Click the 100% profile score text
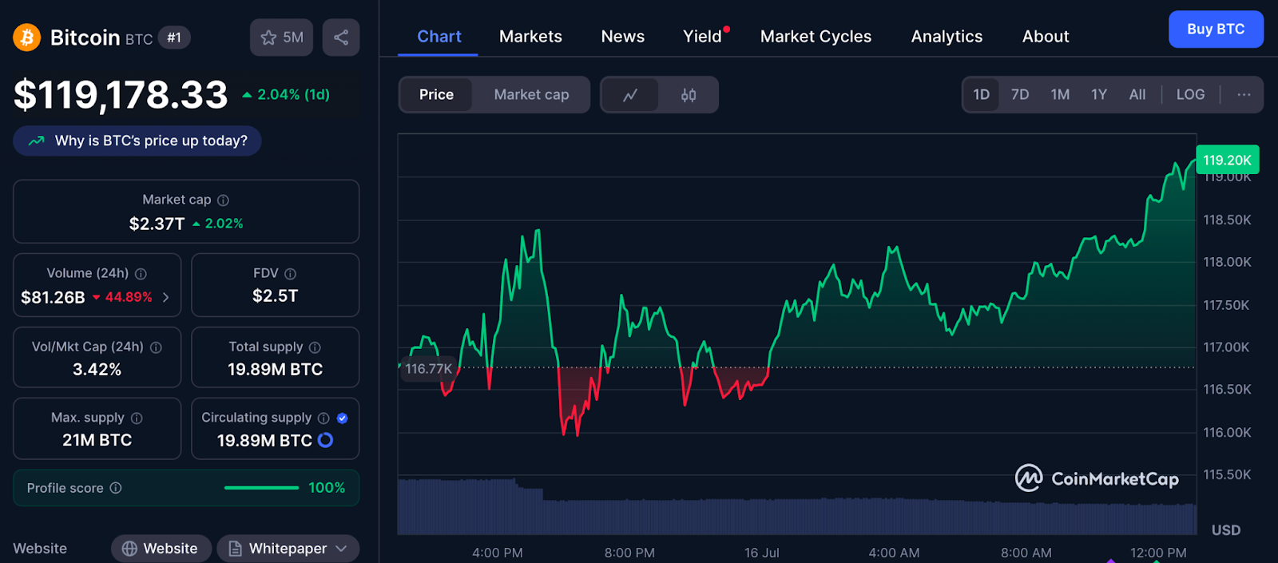Screen dimensions: 1278x563 point(327,488)
